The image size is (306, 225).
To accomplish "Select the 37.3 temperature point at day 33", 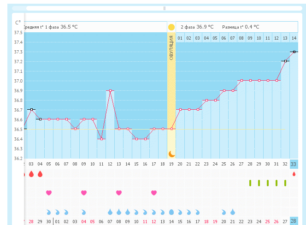I will (x=294, y=52).
